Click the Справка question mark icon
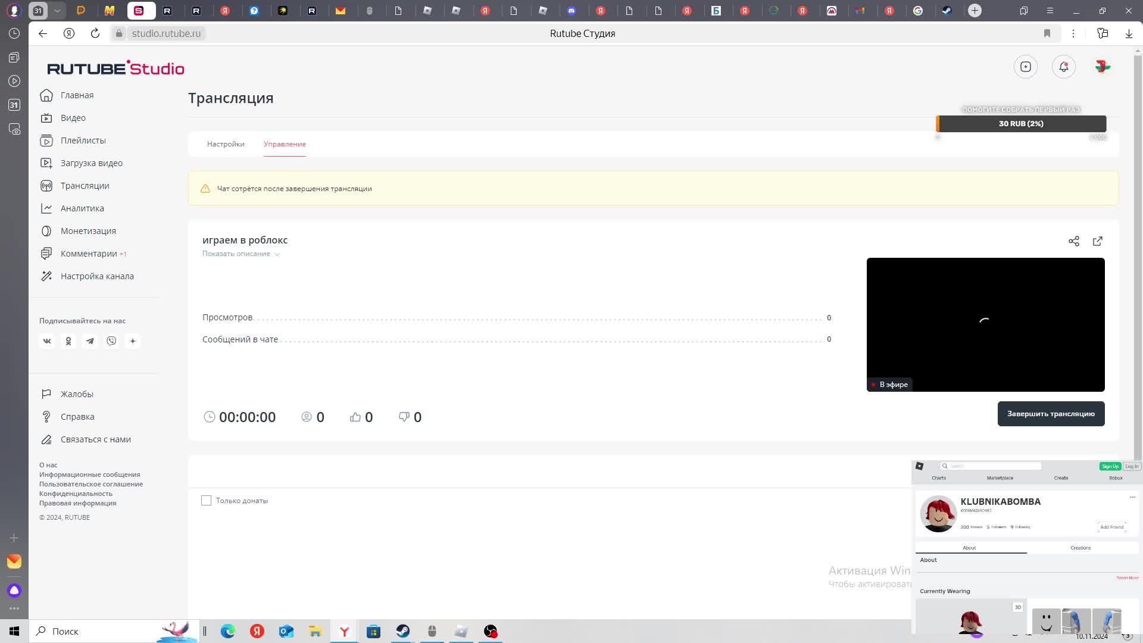 click(x=46, y=417)
